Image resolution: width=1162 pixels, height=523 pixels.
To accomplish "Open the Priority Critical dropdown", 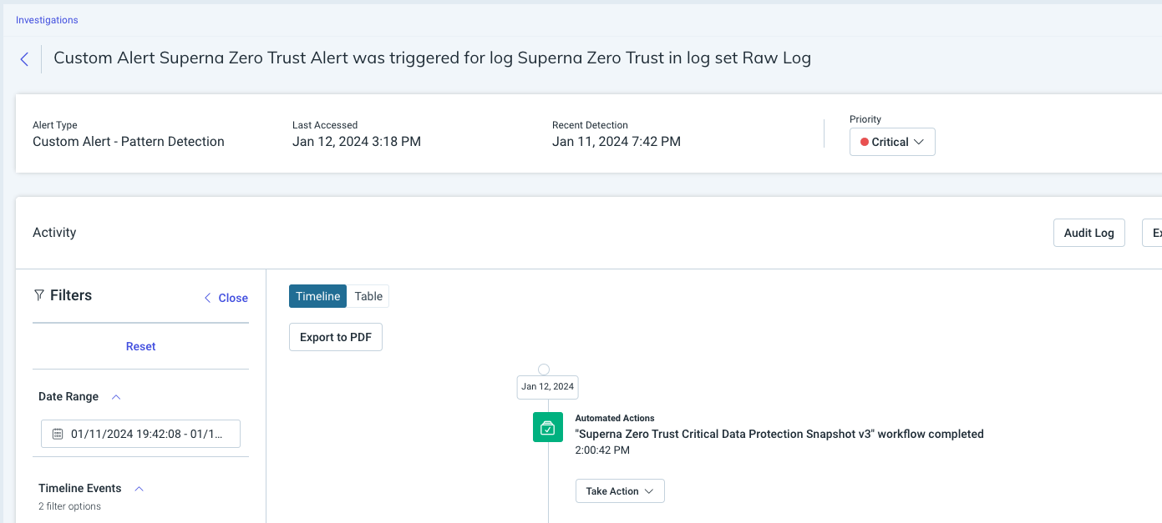I will (x=892, y=141).
